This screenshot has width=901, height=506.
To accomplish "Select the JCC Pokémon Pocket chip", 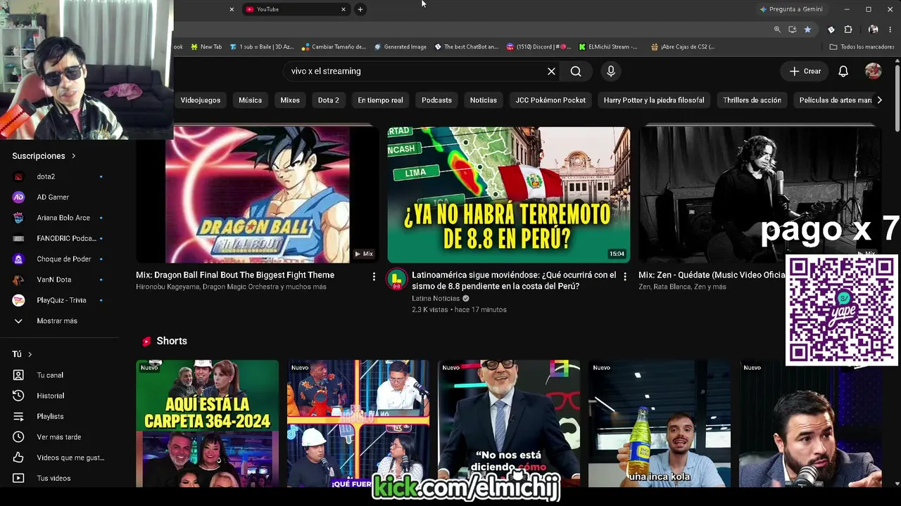I will (x=550, y=100).
